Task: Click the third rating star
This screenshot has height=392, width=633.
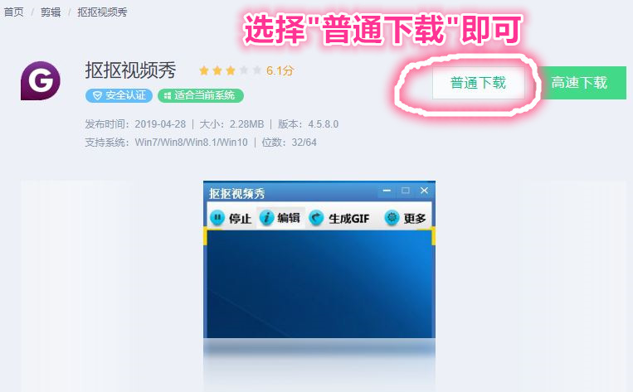Action: click(231, 71)
